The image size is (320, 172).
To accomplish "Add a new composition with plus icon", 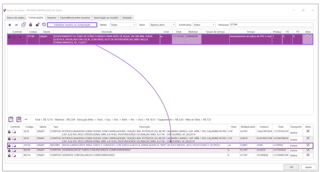I will (x=10, y=25).
